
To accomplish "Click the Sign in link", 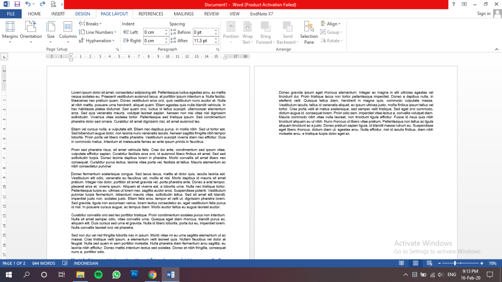I will [483, 14].
